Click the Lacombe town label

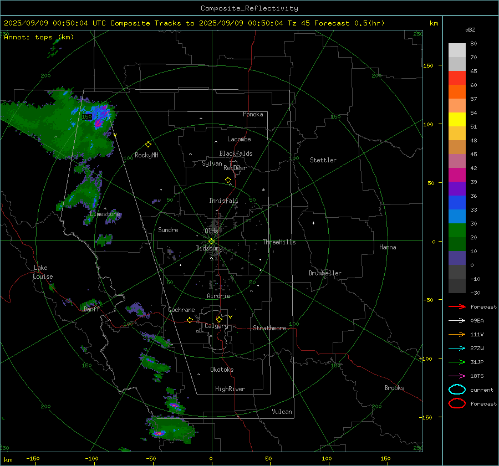pos(239,139)
